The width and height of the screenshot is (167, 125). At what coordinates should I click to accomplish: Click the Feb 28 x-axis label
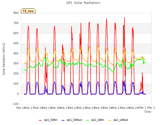[x=125, y=108]
